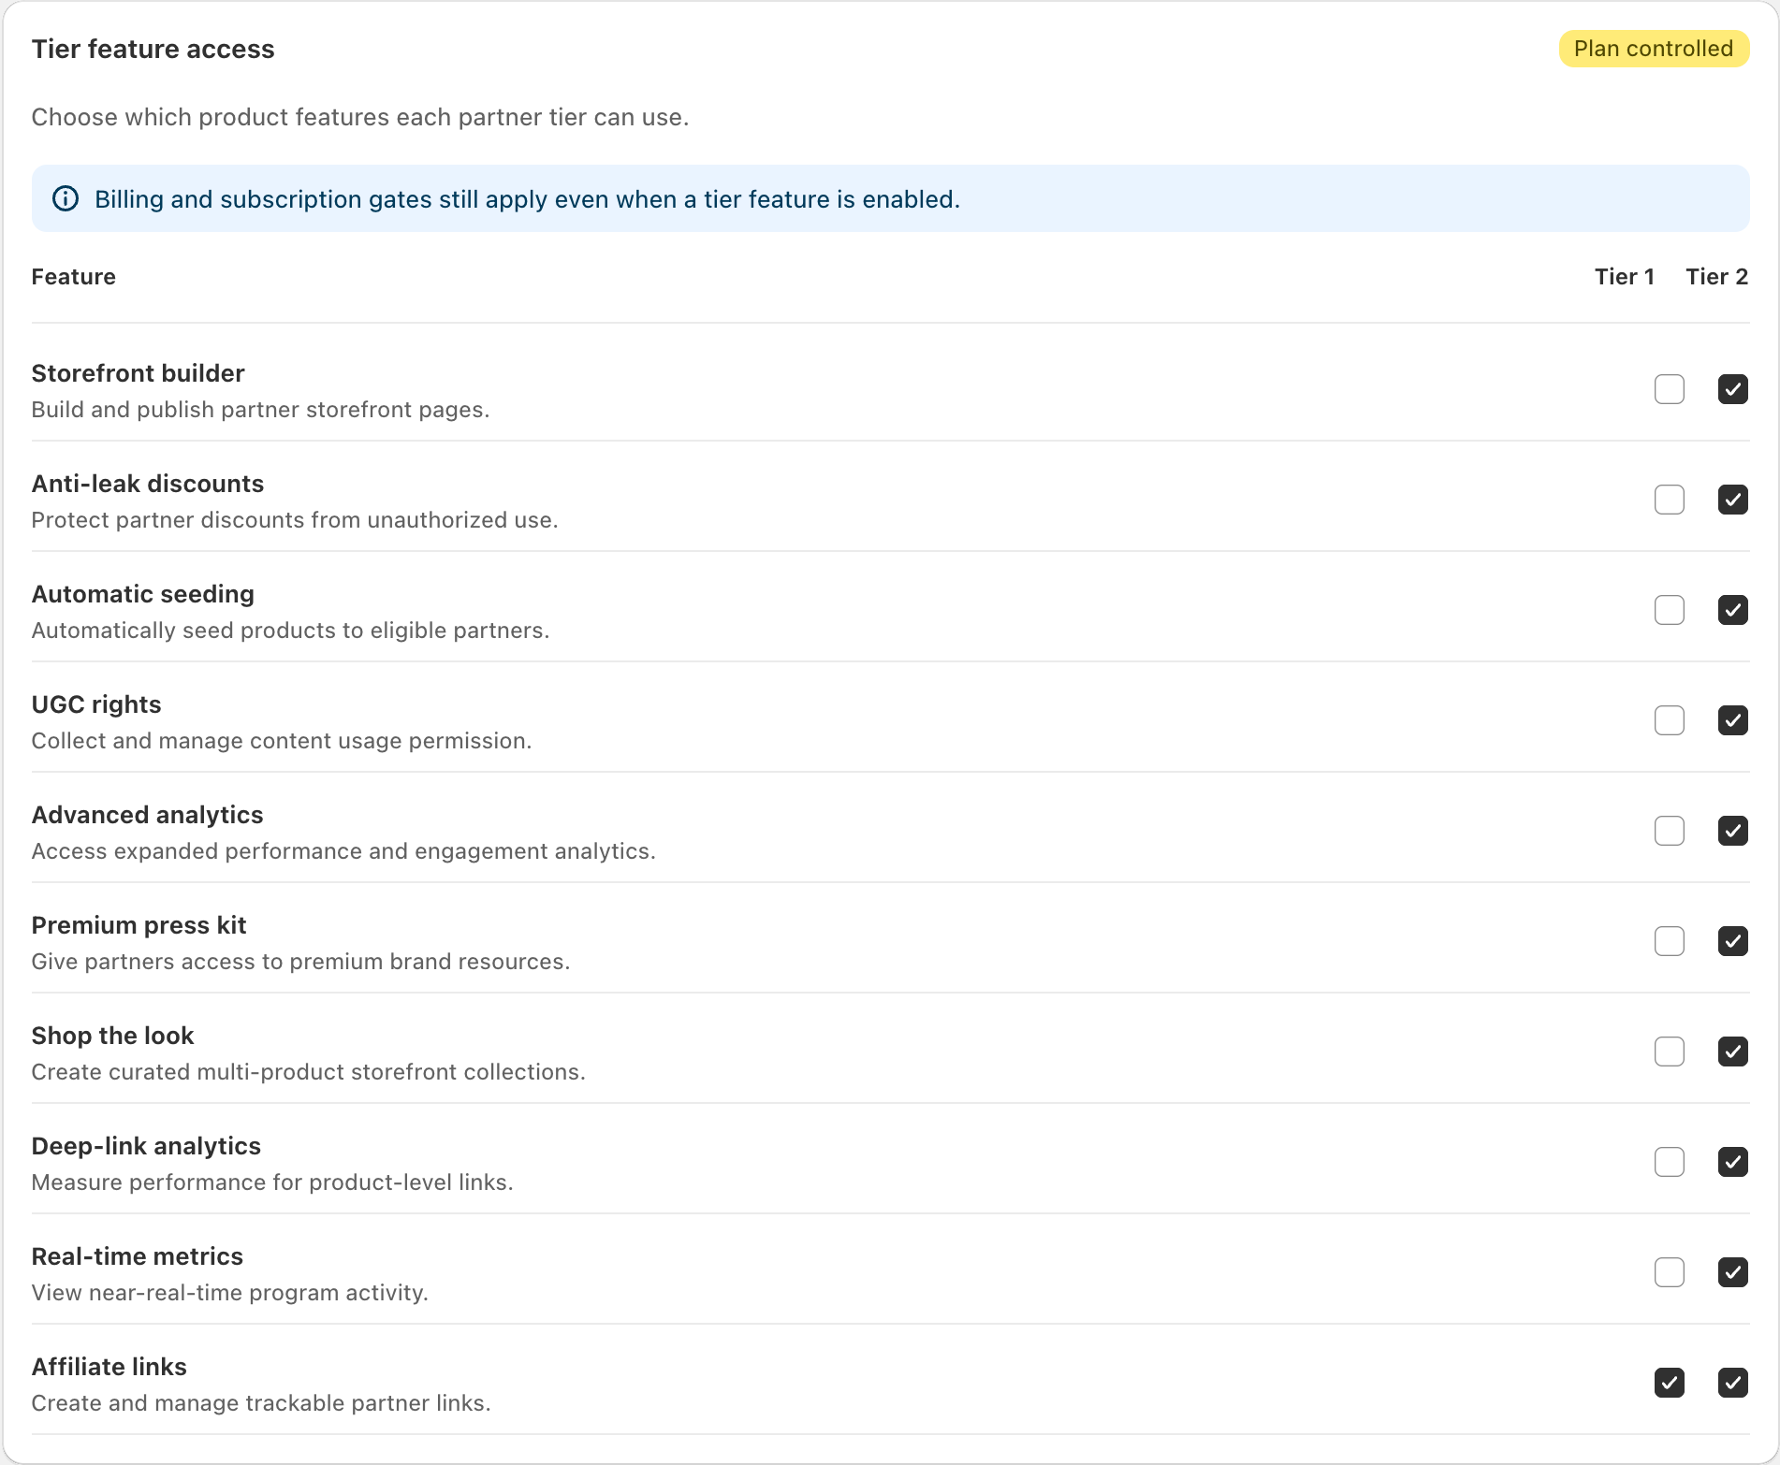Enable Real-time metrics for Tier 1
This screenshot has height=1465, width=1780.
(x=1670, y=1272)
